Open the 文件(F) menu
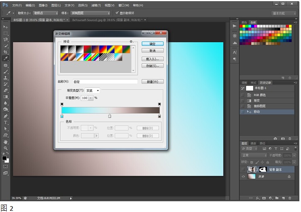The height and width of the screenshot is (212, 301). [17, 5]
